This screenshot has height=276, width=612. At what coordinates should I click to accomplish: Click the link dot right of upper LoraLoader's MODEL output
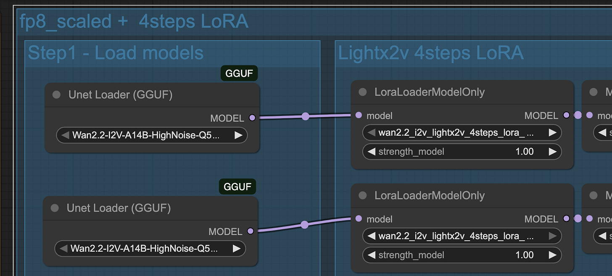tap(578, 115)
